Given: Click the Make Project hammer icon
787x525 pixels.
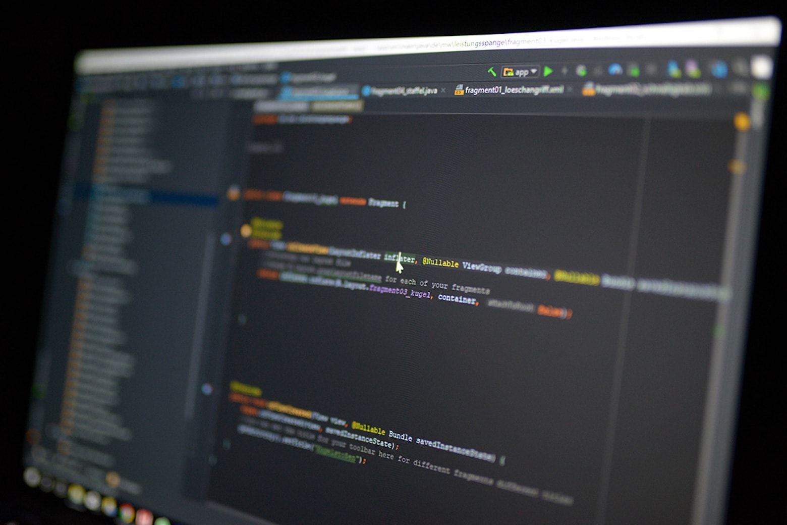Looking at the screenshot, I should pos(493,72).
